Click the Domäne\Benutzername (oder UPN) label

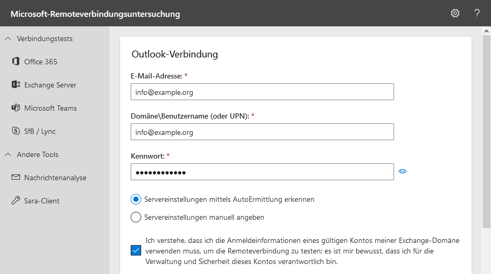(x=190, y=116)
